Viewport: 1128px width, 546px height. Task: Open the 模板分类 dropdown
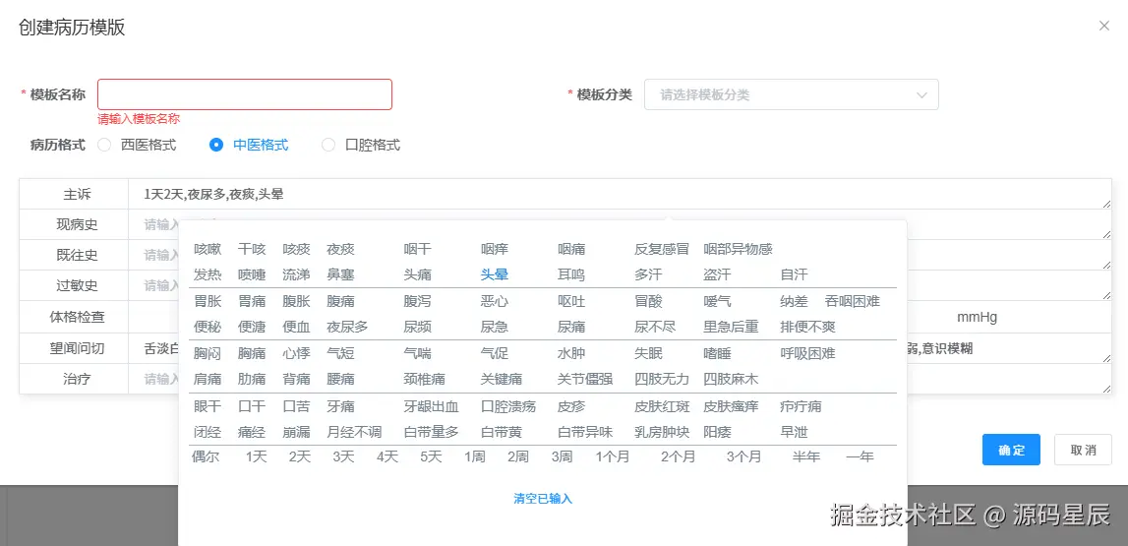(792, 94)
